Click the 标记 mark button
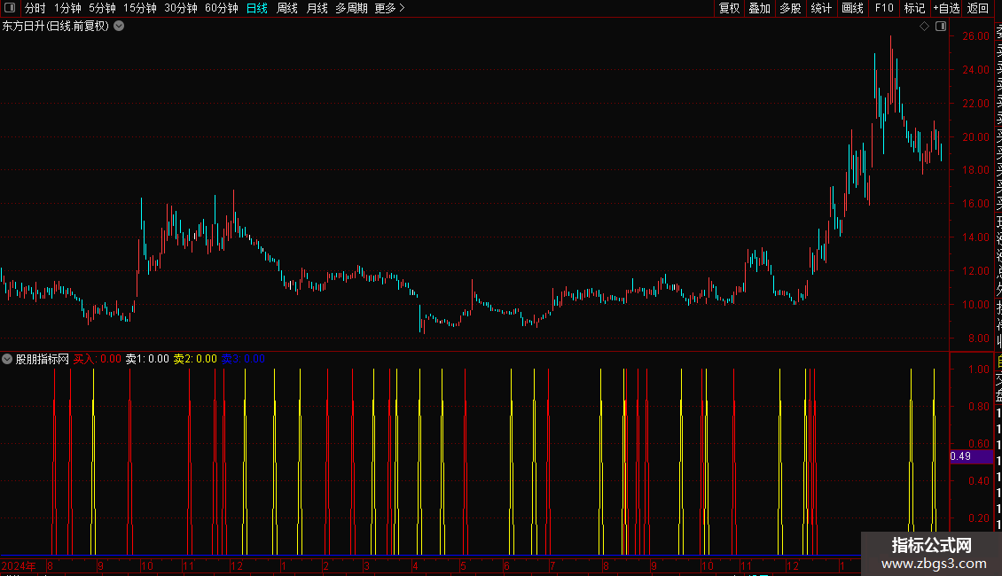 click(914, 8)
